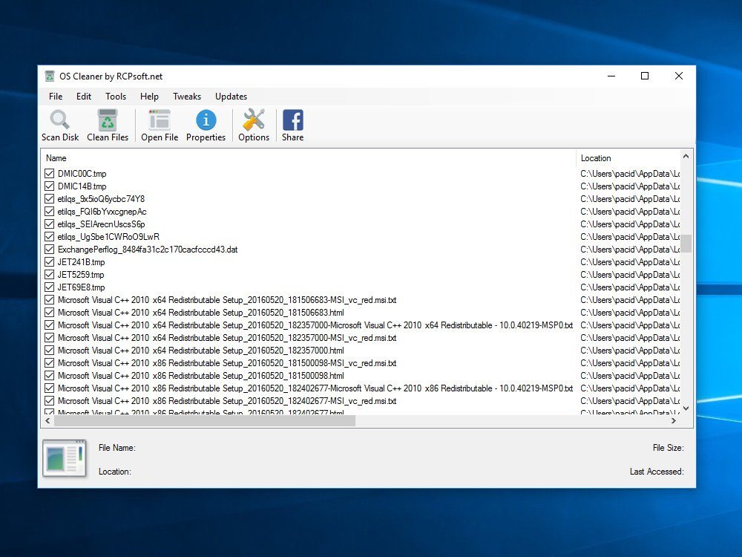Screen dimensions: 742x557
Task: Close the OS Cleaner window
Action: (679, 76)
